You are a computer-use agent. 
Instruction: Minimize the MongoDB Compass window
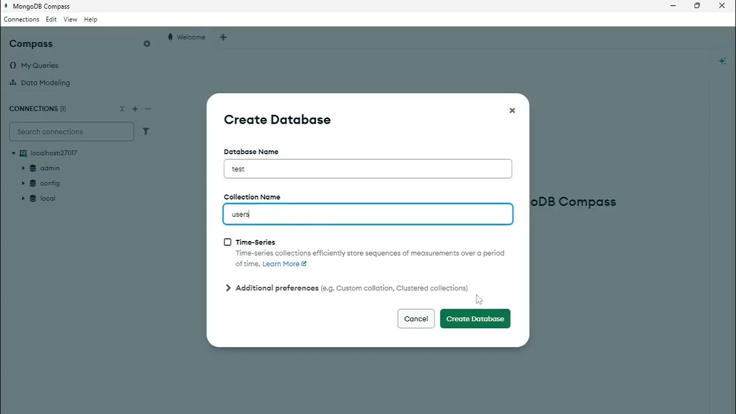pos(673,6)
